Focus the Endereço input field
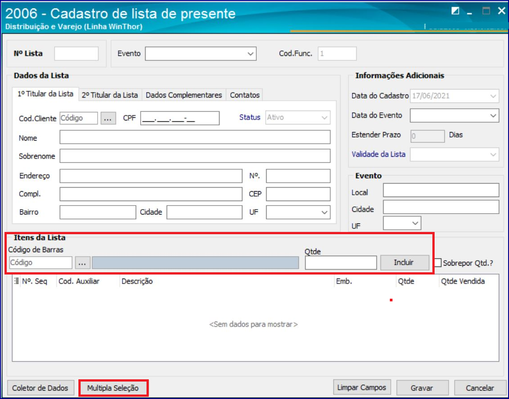The height and width of the screenshot is (399, 509). 151,176
